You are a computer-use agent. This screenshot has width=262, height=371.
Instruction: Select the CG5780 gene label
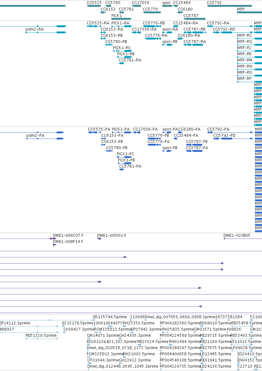113,3
